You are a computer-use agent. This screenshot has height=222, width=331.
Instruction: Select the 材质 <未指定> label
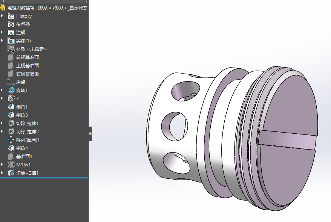click(x=31, y=49)
